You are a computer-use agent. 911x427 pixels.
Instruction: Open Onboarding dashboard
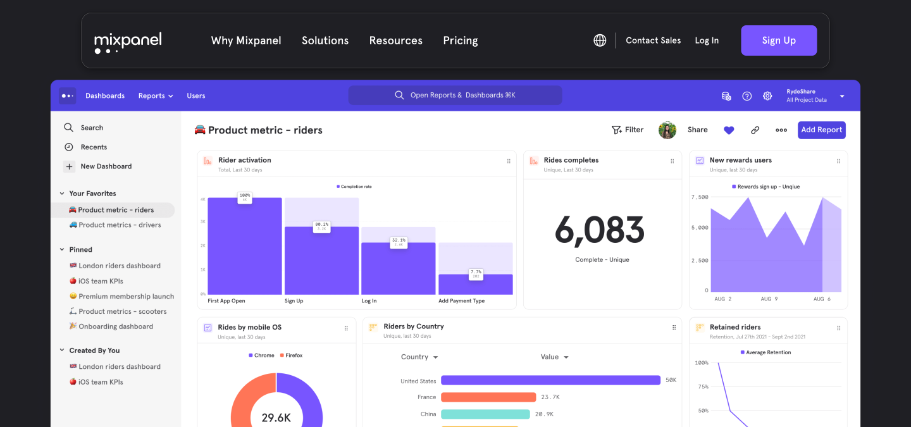click(x=111, y=327)
